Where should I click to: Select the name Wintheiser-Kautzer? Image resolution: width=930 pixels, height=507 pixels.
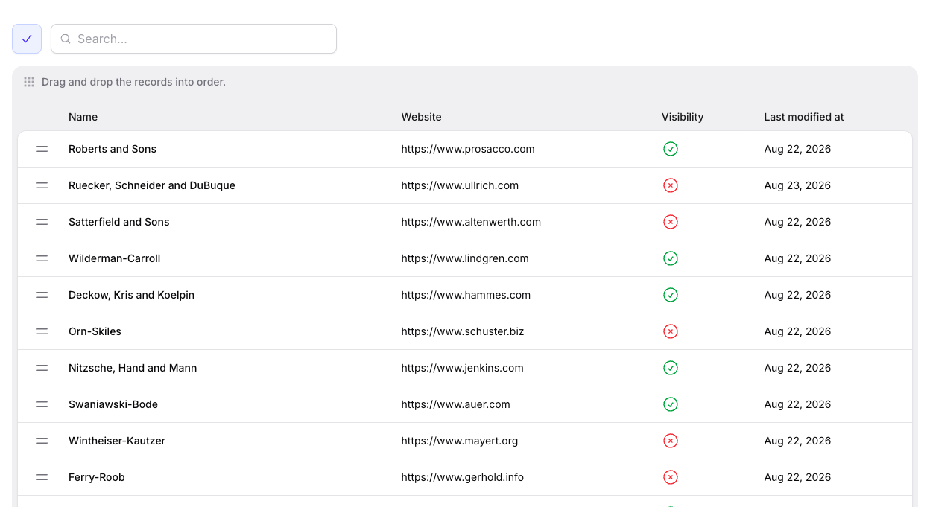(117, 441)
